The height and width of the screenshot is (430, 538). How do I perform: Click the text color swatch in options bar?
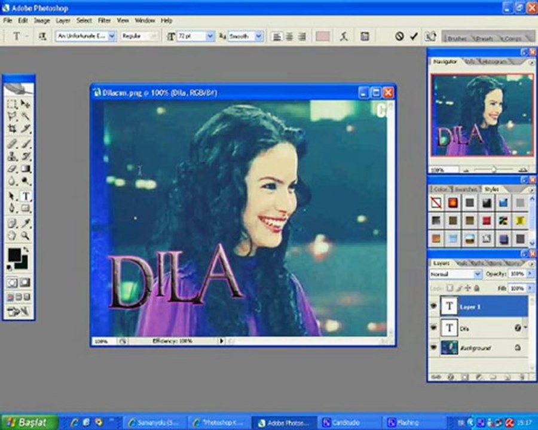[x=323, y=36]
